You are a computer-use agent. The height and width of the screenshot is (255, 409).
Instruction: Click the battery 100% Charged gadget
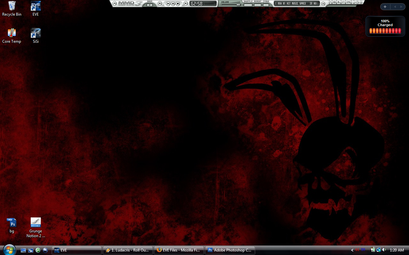coord(385,26)
